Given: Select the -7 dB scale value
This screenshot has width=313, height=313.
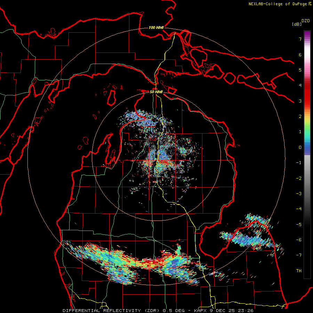Looking at the screenshot, I should pyautogui.click(x=299, y=255).
